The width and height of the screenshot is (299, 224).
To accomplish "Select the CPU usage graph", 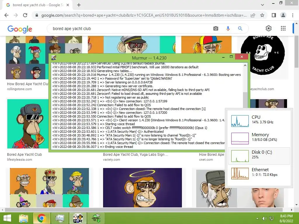I will tap(240, 121).
